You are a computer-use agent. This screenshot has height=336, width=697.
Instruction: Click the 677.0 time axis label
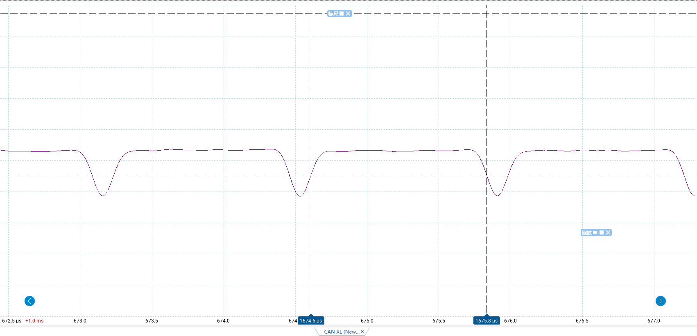[654, 321]
